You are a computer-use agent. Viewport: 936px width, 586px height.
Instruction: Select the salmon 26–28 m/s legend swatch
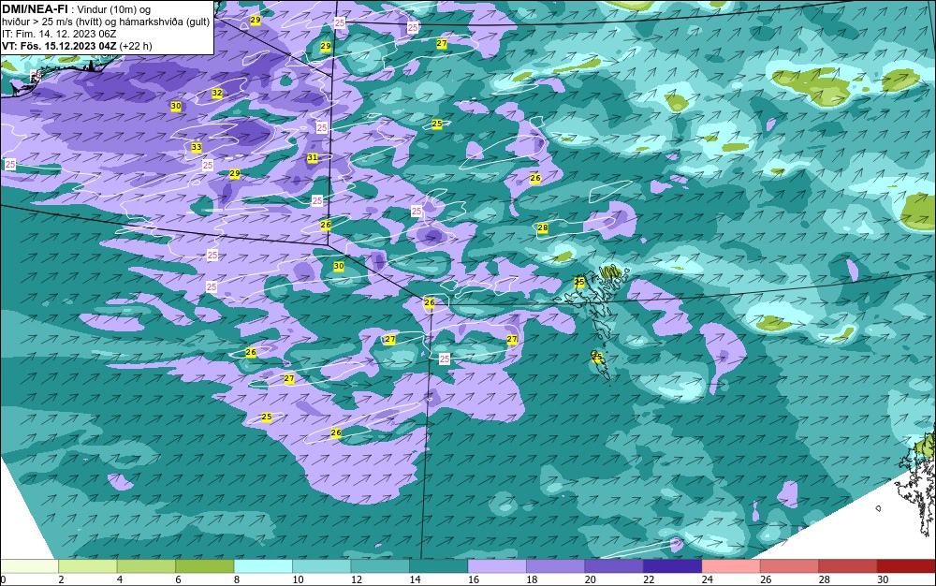click(x=790, y=566)
